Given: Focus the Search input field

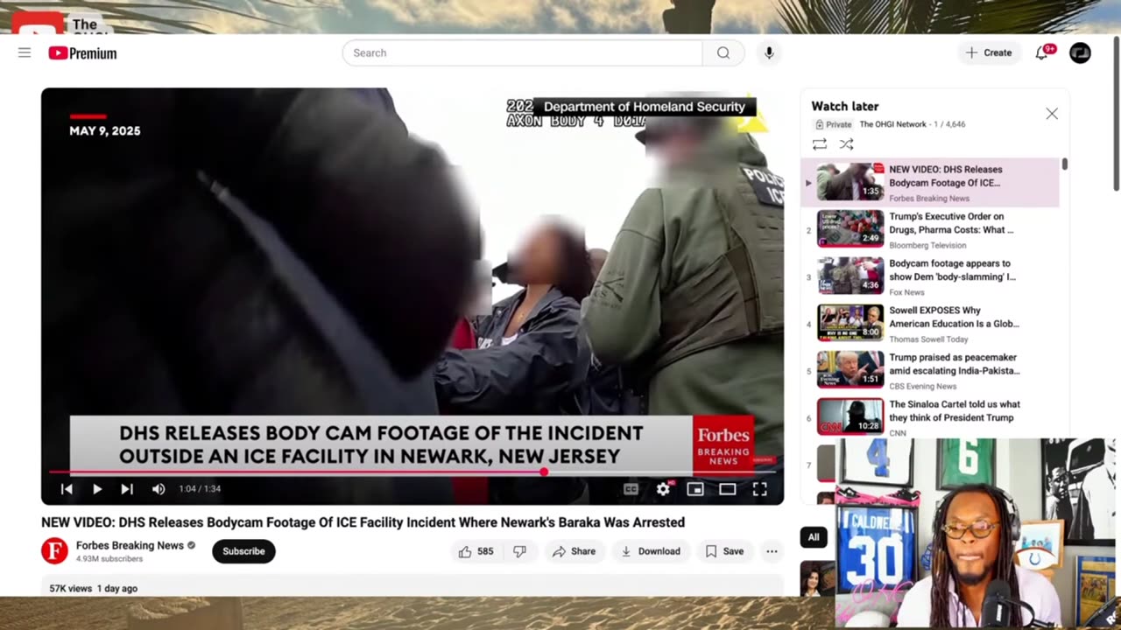Looking at the screenshot, I should pyautogui.click(x=522, y=52).
